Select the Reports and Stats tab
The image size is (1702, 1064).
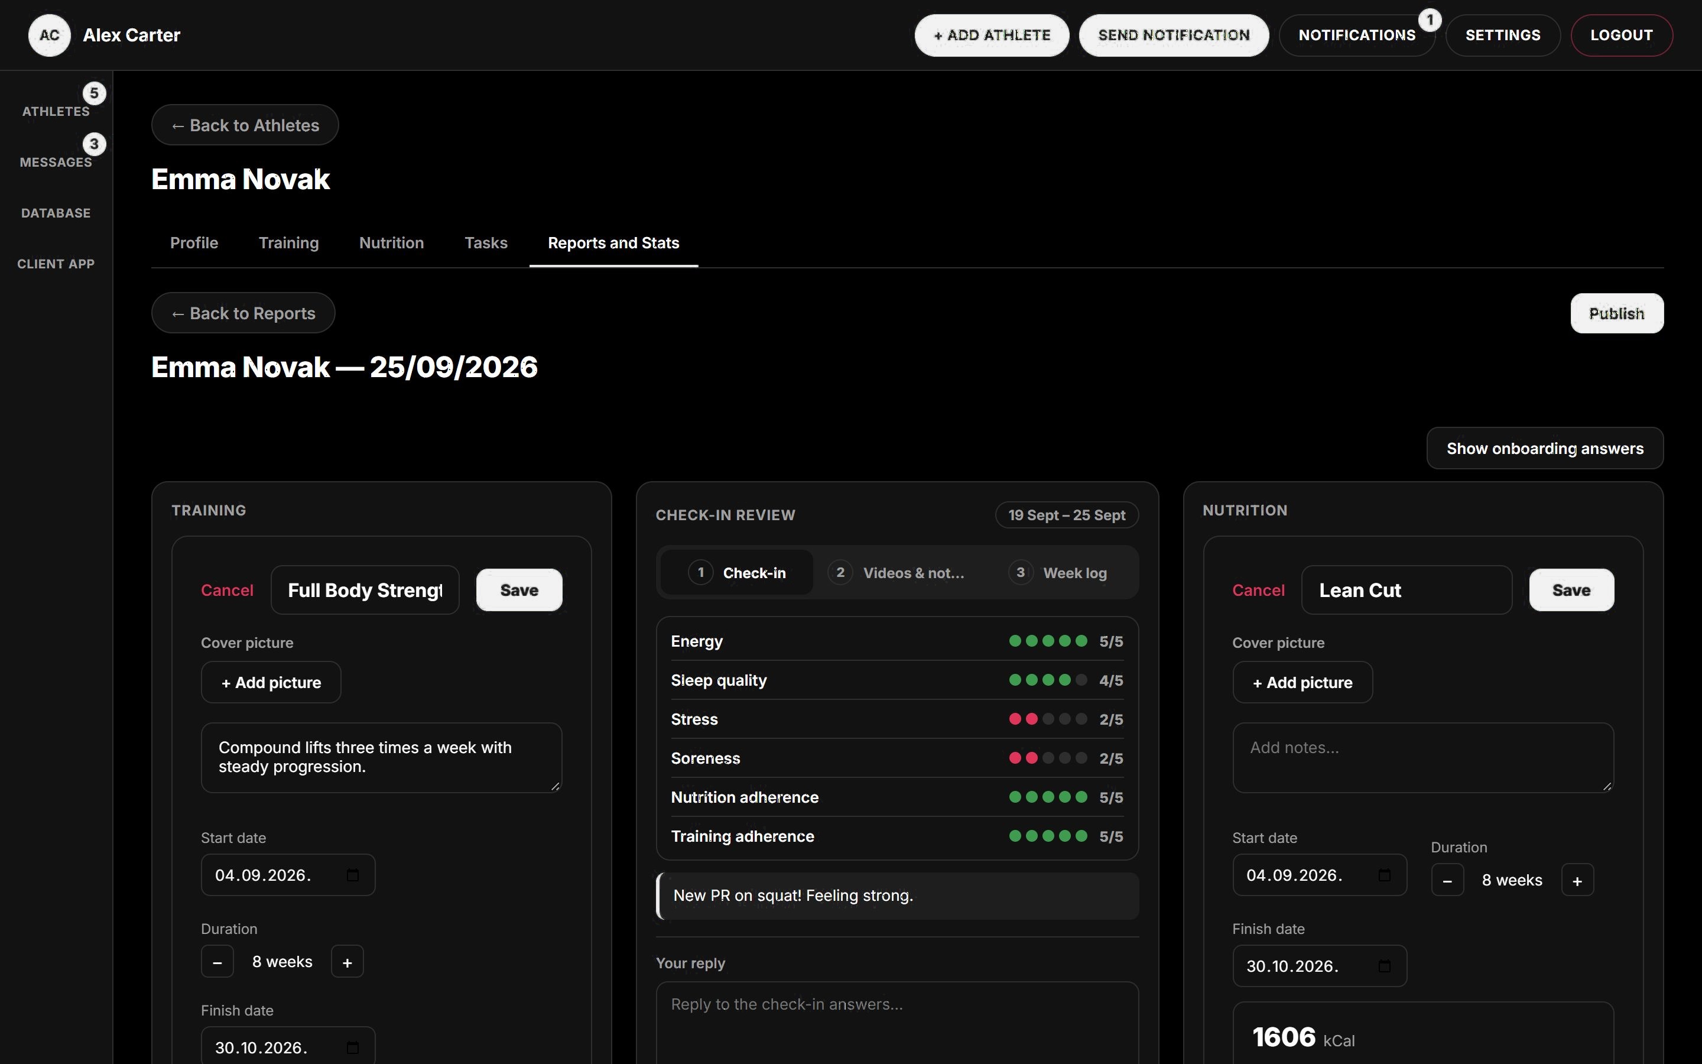point(613,243)
